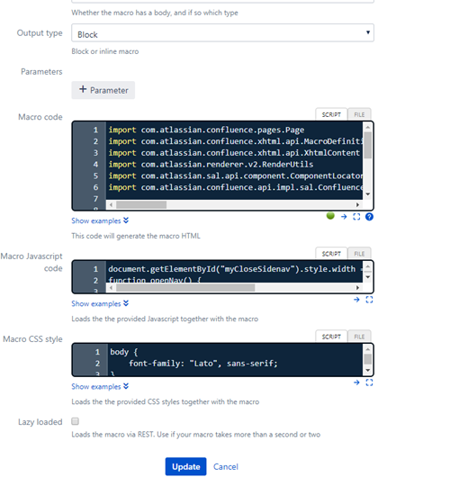This screenshot has width=459, height=495.
Task: Click the Cancel link
Action: (x=225, y=466)
